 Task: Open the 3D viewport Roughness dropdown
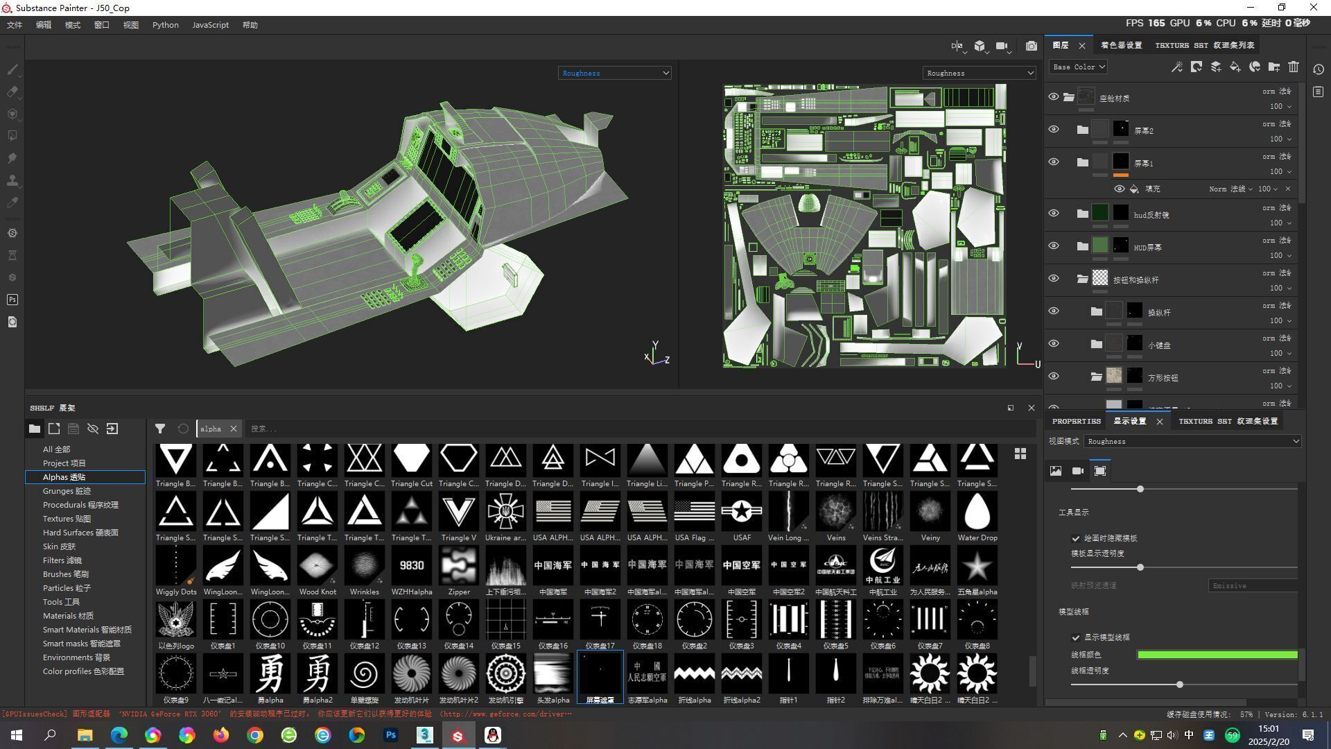pyautogui.click(x=614, y=73)
